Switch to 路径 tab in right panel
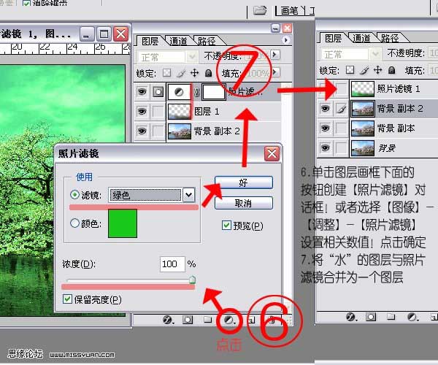 coord(390,38)
